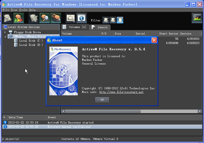Click the info icon of the 10:53:24 log entry
Image resolution: width=204 pixels, height=143 pixels.
[x=5, y=122]
